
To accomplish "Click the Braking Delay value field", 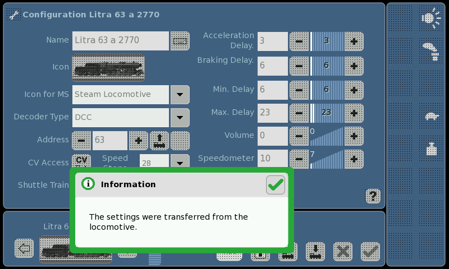I will click(x=273, y=66).
